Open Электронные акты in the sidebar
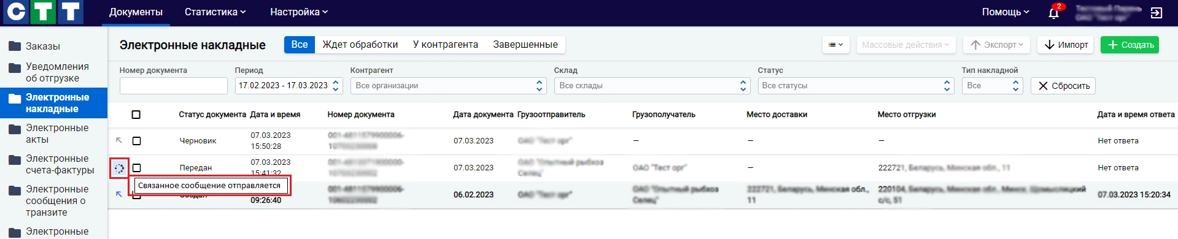The image size is (1178, 239). click(53, 134)
